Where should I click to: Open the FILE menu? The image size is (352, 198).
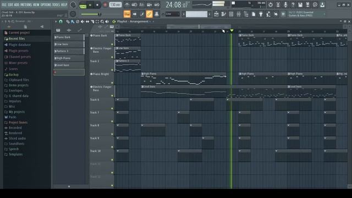click(4, 4)
